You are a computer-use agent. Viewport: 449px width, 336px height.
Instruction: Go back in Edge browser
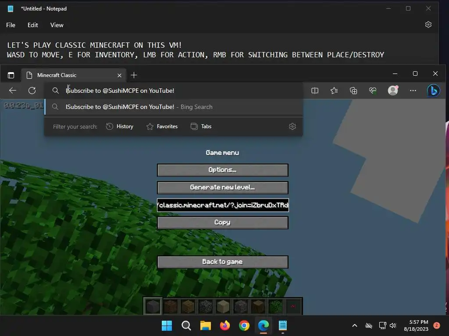tap(13, 91)
